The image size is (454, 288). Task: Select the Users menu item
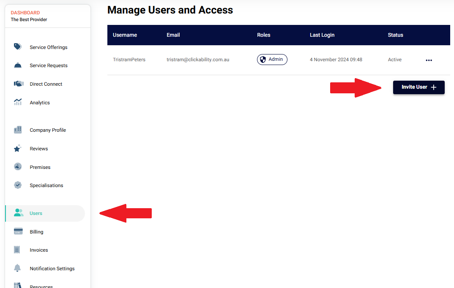45,213
